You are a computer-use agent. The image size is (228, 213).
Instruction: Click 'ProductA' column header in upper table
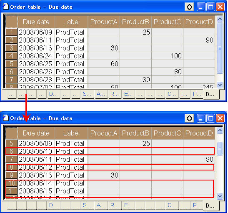click(x=104, y=22)
